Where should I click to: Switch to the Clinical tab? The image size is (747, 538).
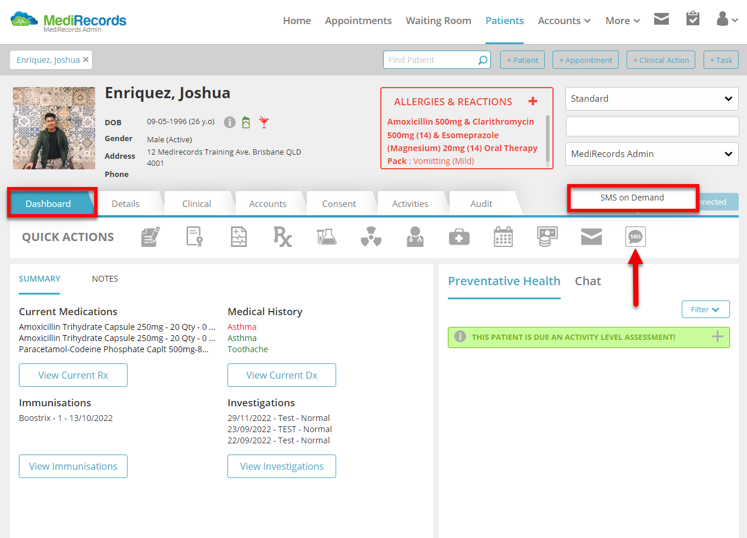[x=197, y=203]
